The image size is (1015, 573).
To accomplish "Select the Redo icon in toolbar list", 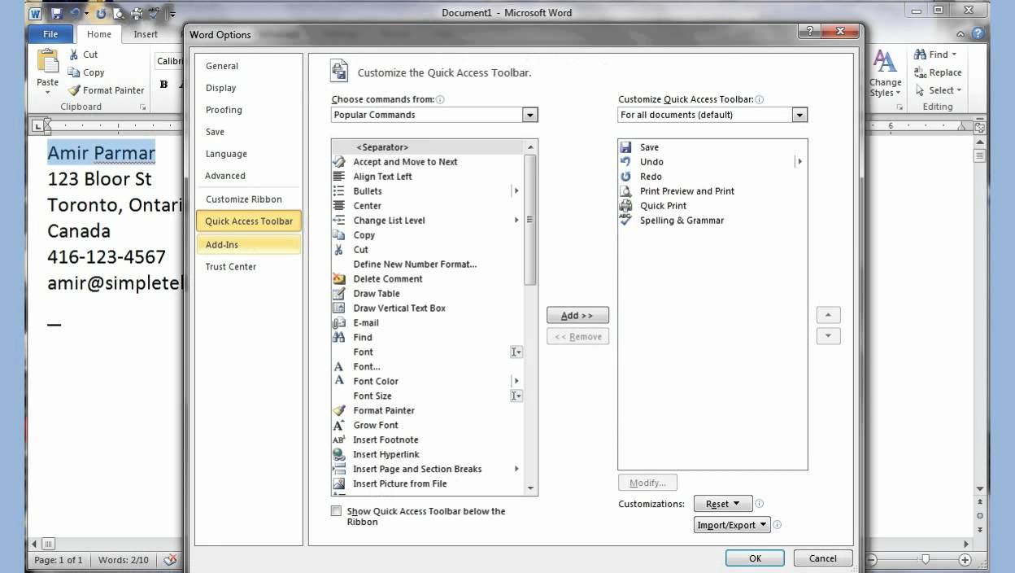I will pyautogui.click(x=625, y=177).
